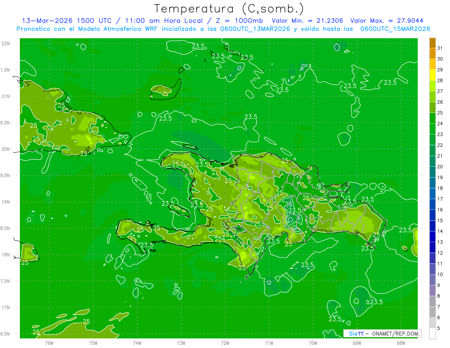Click the color scale label '31'
The height and width of the screenshot is (348, 450).
coord(440,48)
